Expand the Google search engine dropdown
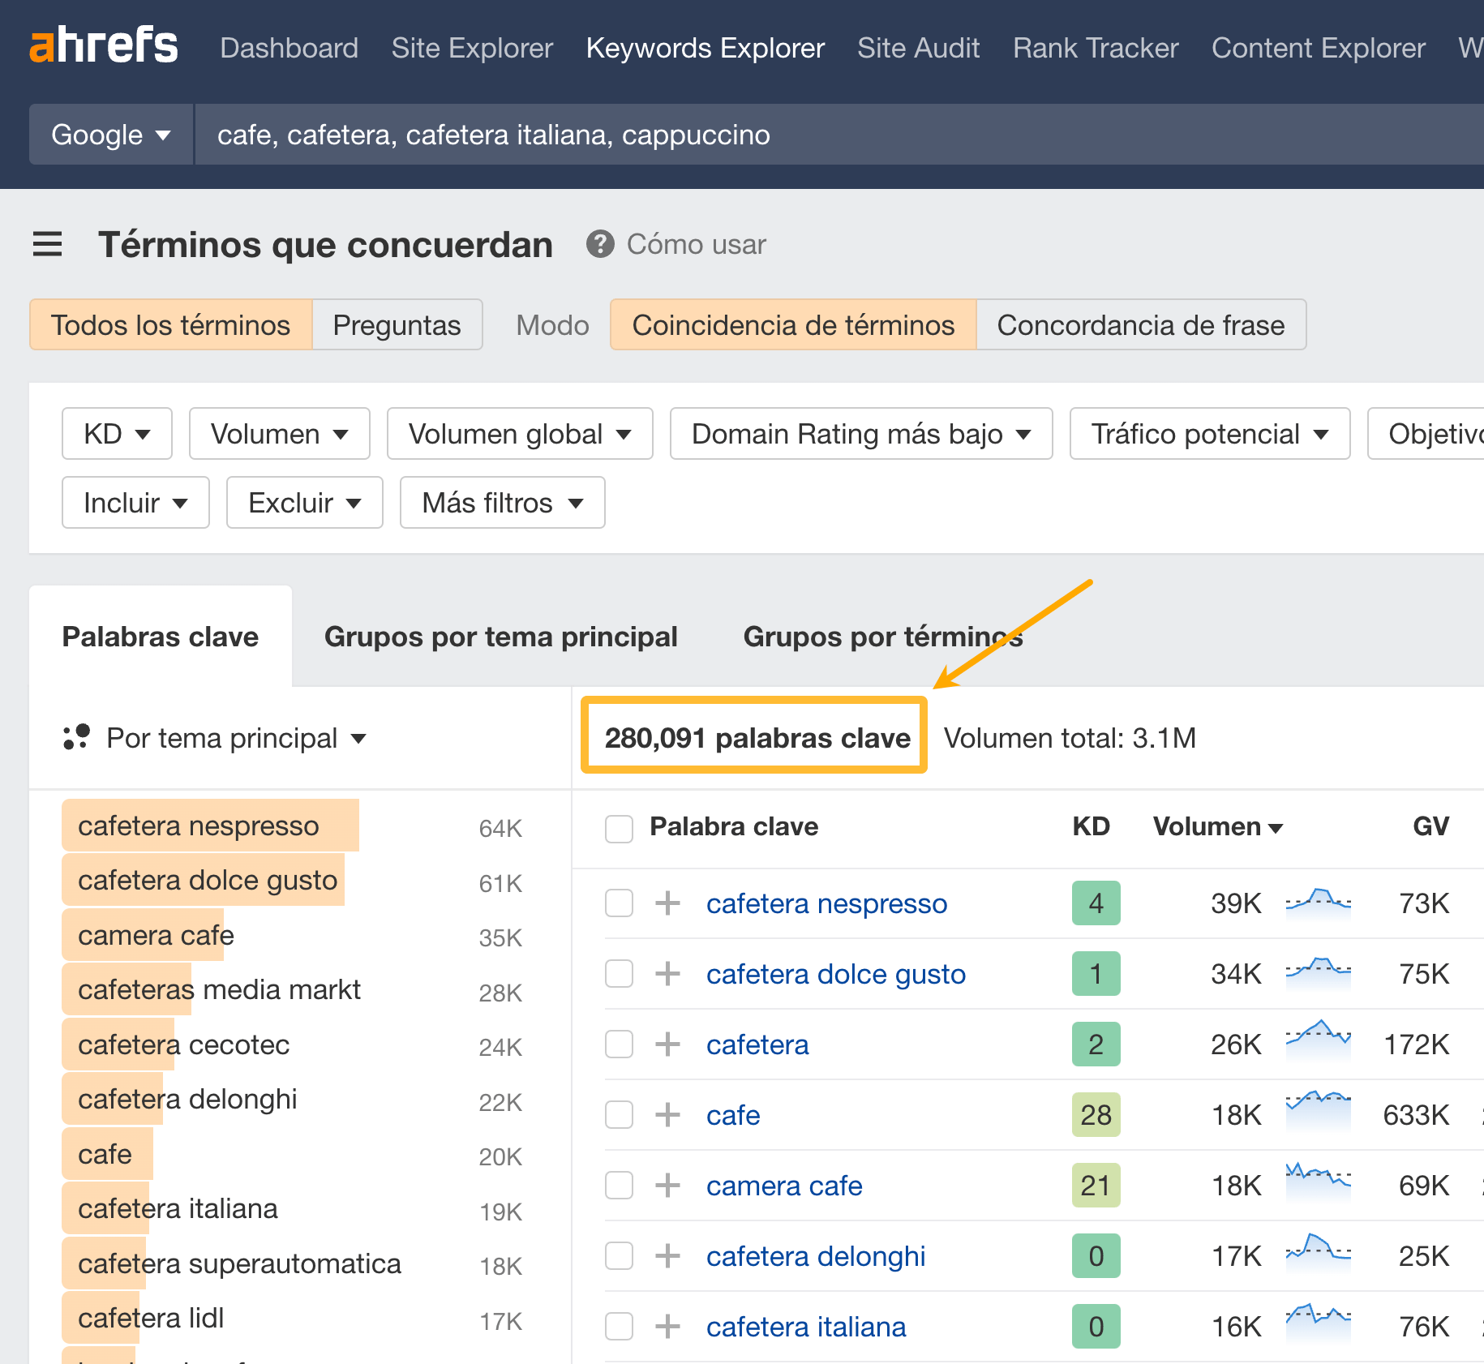Screen dimensions: 1484x1364 pos(110,134)
